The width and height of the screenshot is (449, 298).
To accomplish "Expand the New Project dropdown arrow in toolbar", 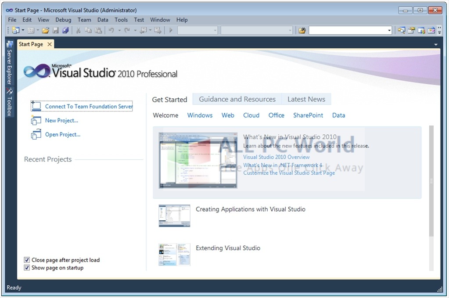I will [x=23, y=30].
